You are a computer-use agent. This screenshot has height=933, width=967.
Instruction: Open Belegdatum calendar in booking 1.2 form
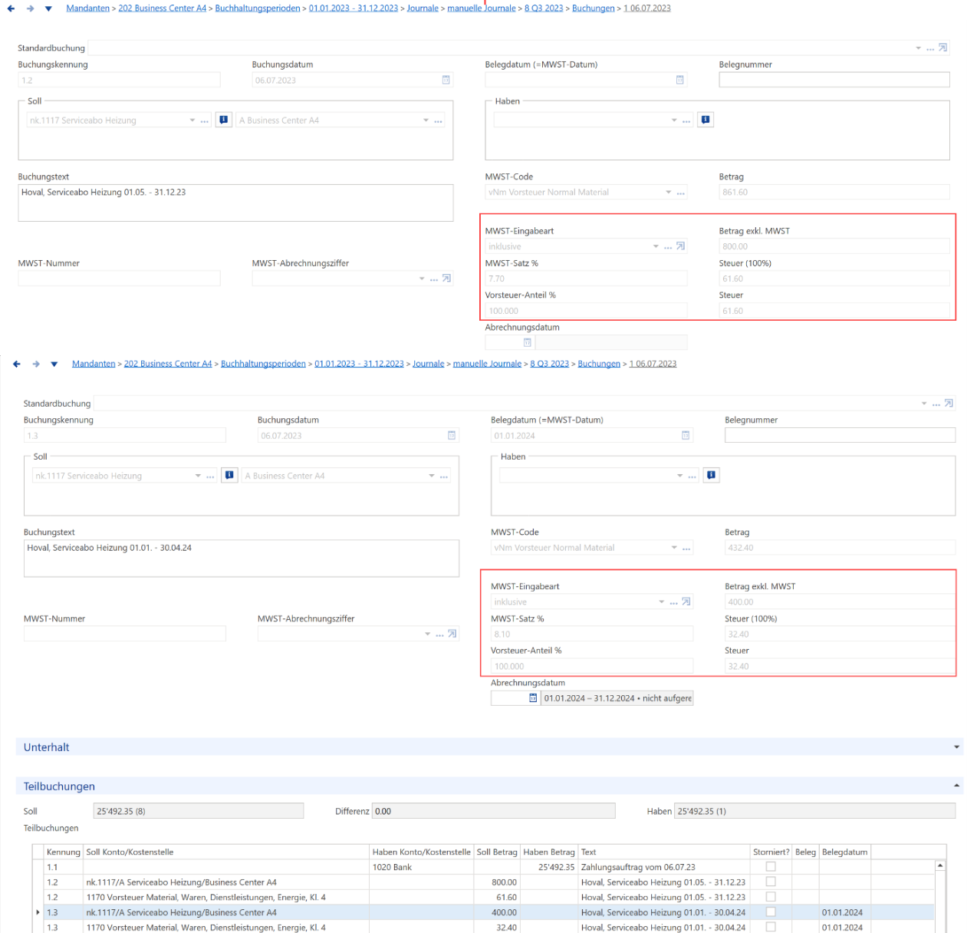[679, 80]
